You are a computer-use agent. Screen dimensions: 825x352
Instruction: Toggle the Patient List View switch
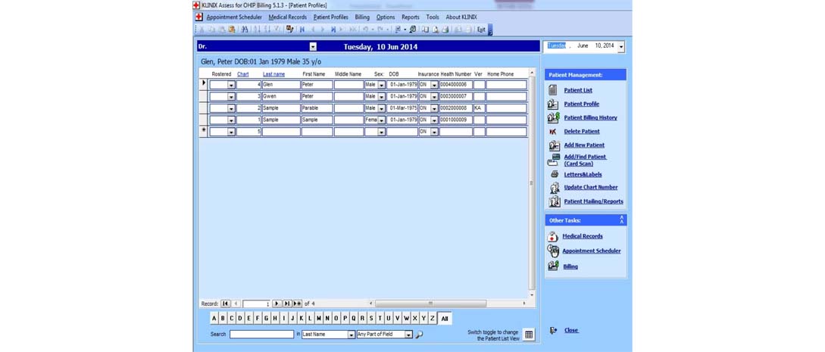(x=529, y=335)
